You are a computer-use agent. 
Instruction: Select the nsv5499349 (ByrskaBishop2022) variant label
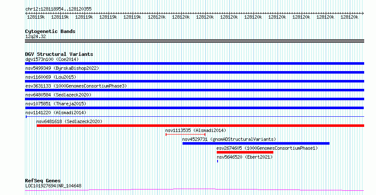tap(62, 68)
